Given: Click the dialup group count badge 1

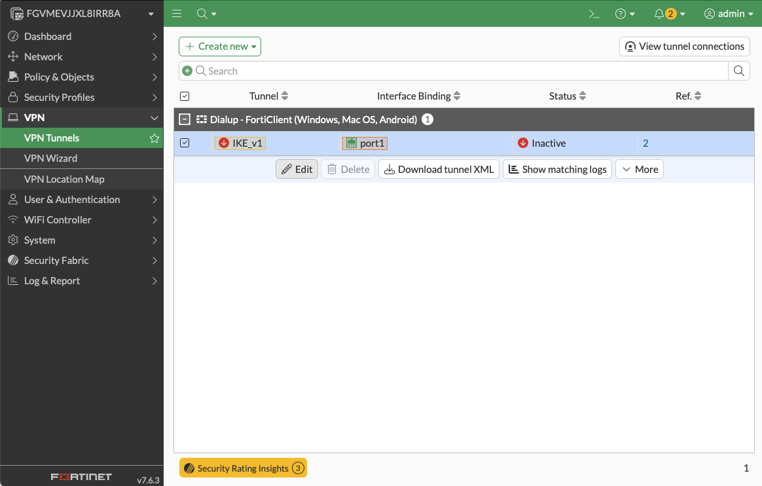Looking at the screenshot, I should [427, 120].
